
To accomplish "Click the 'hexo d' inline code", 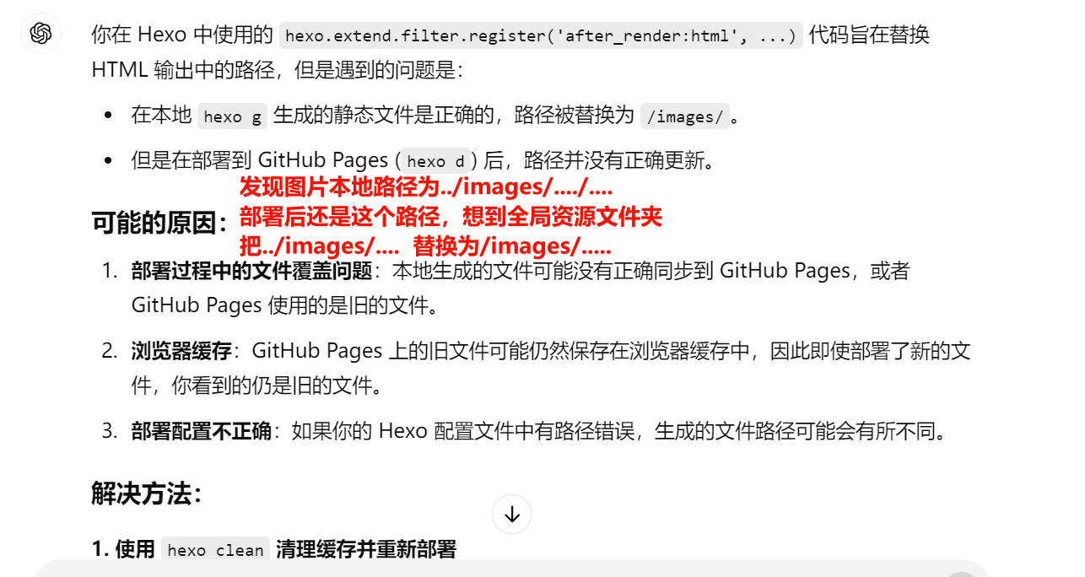I will (x=435, y=161).
